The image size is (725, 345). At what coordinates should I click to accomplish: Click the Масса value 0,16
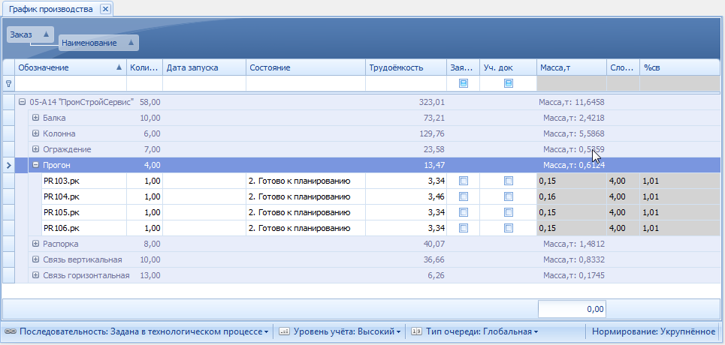pos(546,196)
